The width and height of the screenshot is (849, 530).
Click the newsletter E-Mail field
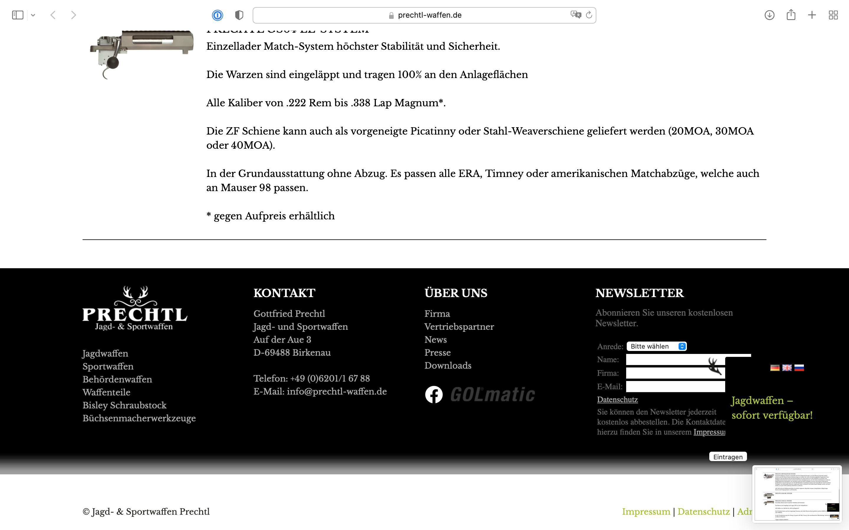click(675, 387)
